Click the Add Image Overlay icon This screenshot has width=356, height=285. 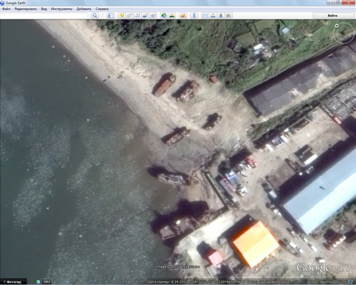[145, 15]
